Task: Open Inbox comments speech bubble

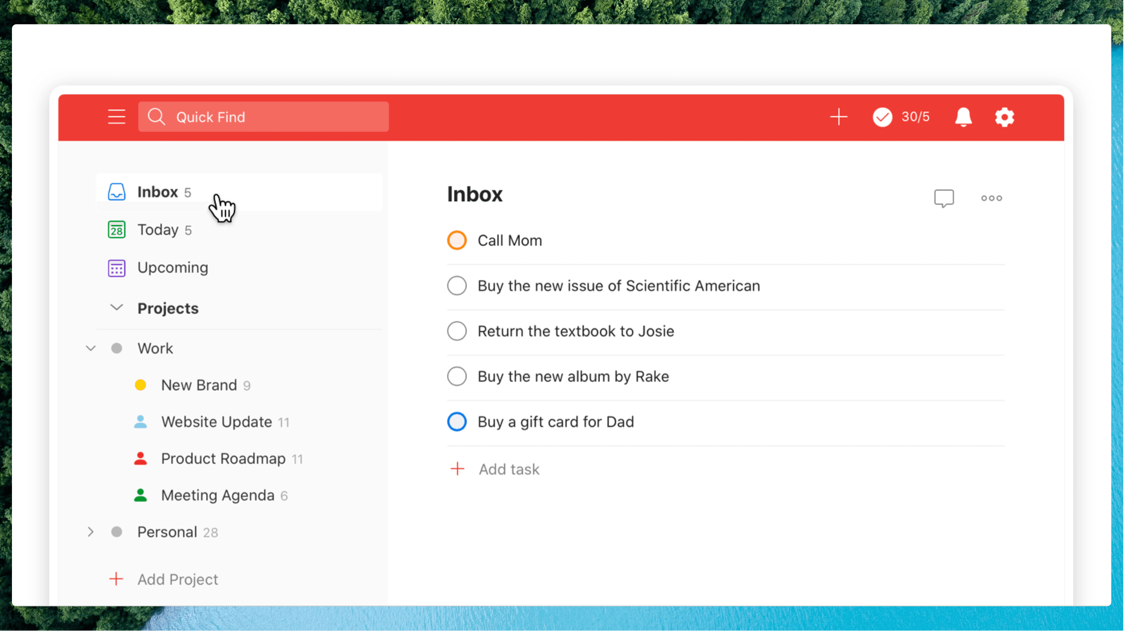Action: coord(944,198)
